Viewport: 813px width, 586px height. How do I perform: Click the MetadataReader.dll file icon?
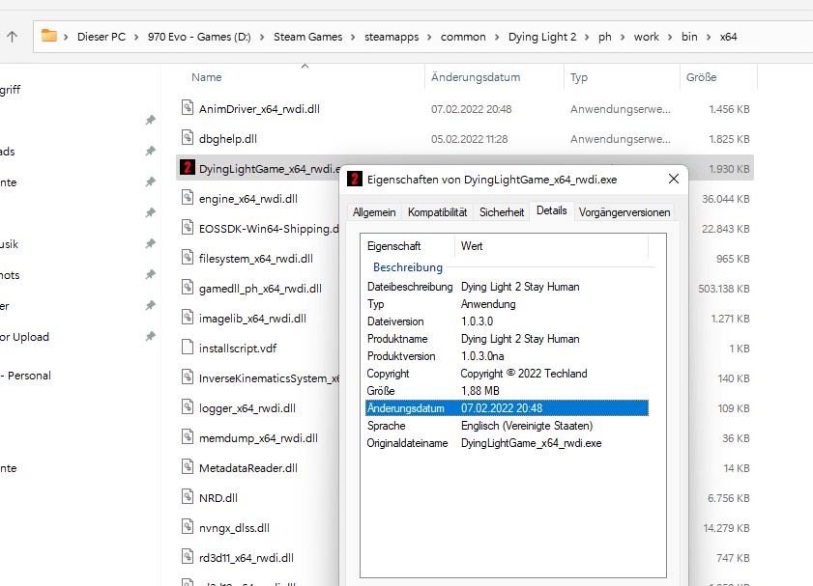pos(188,467)
